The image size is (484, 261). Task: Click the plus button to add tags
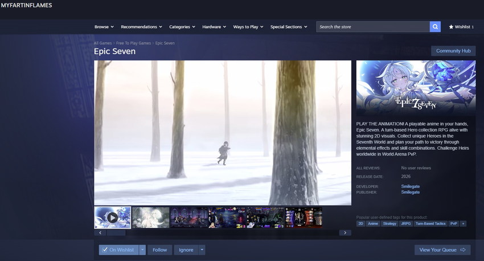pos(463,223)
